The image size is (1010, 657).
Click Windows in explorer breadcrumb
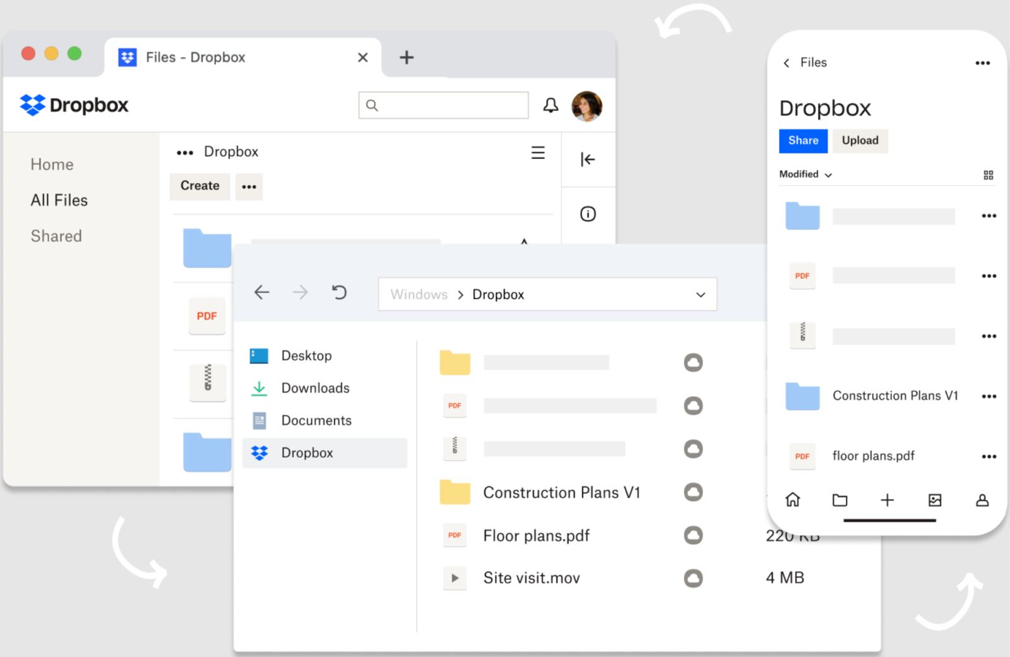[419, 295]
